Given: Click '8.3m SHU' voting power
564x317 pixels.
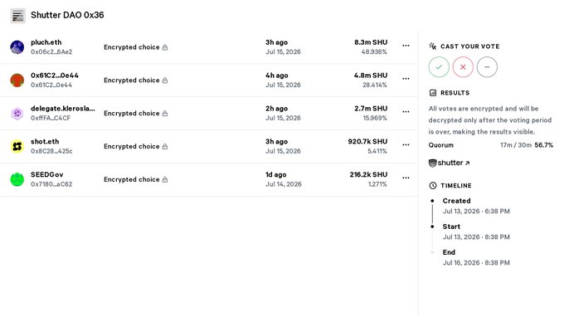Looking at the screenshot, I should tap(371, 42).
